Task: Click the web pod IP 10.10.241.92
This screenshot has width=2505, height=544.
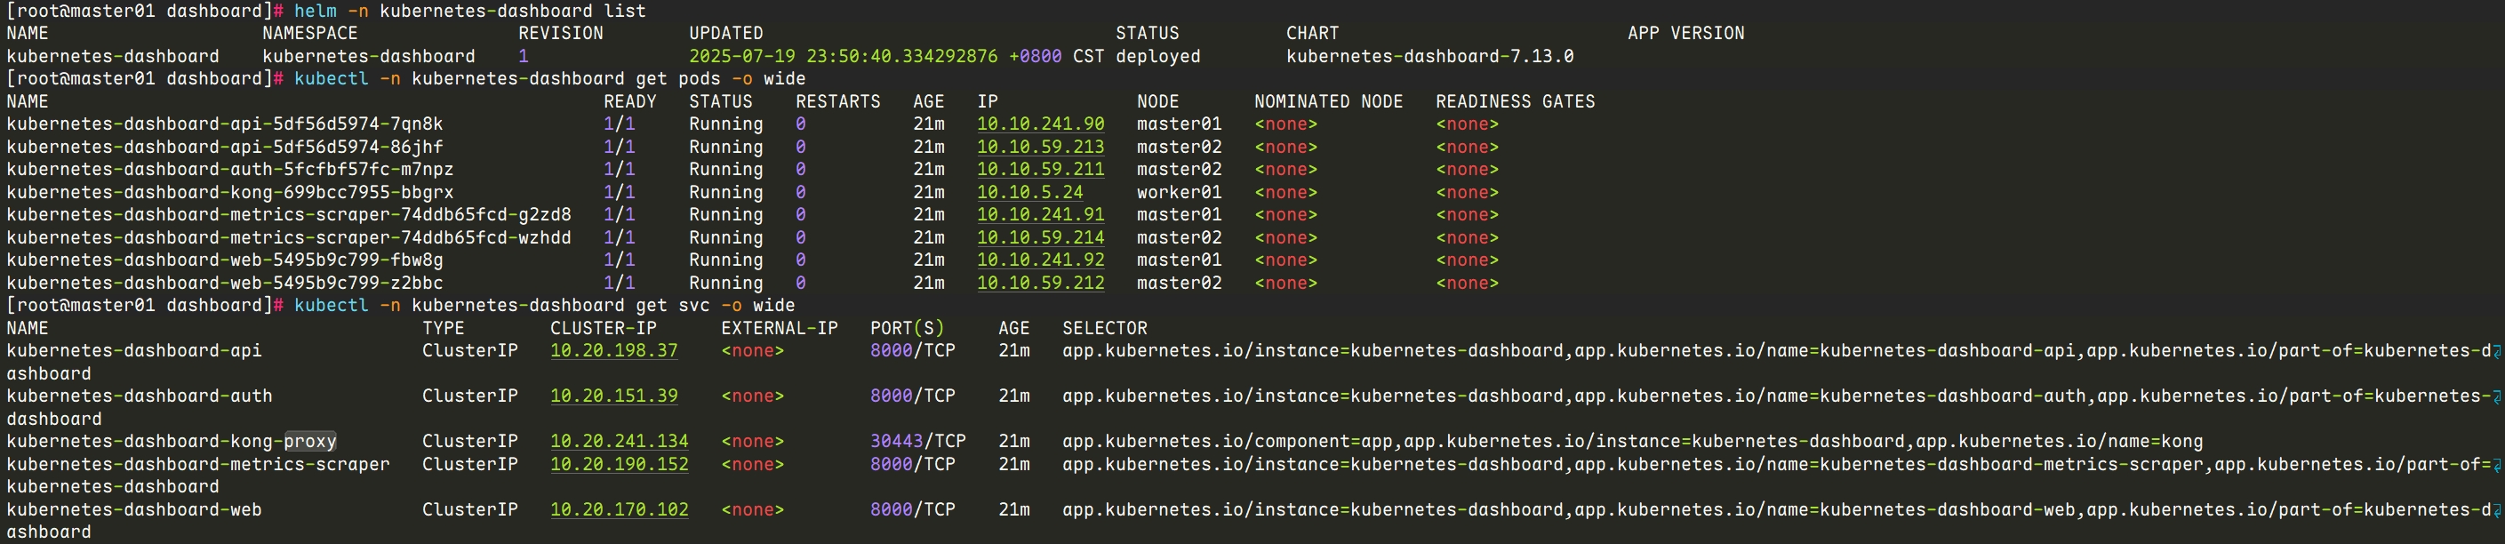Action: pos(1039,260)
